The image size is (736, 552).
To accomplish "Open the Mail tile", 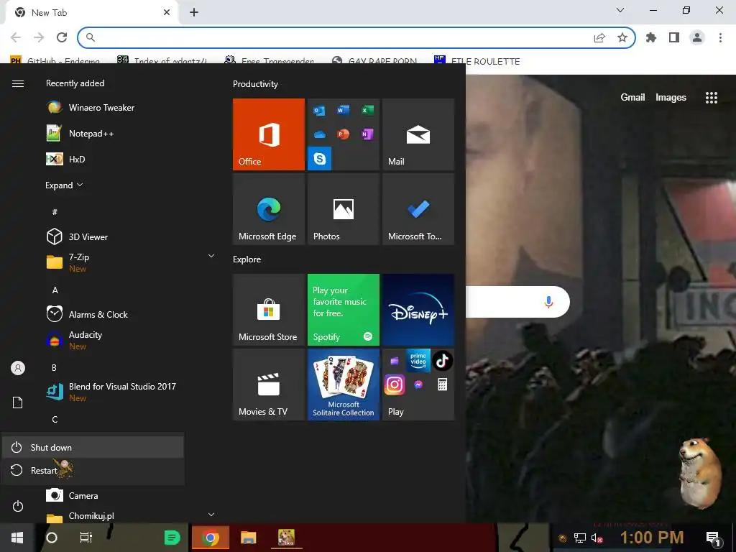I will point(418,134).
